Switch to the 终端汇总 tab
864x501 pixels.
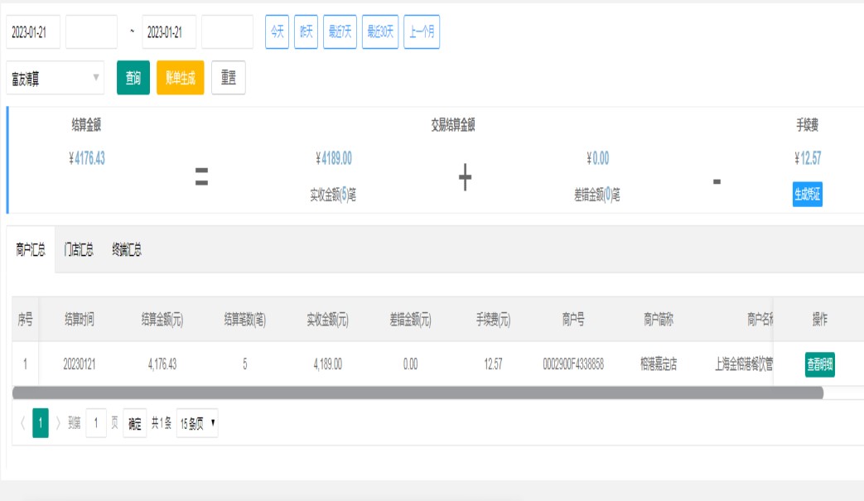[127, 250]
